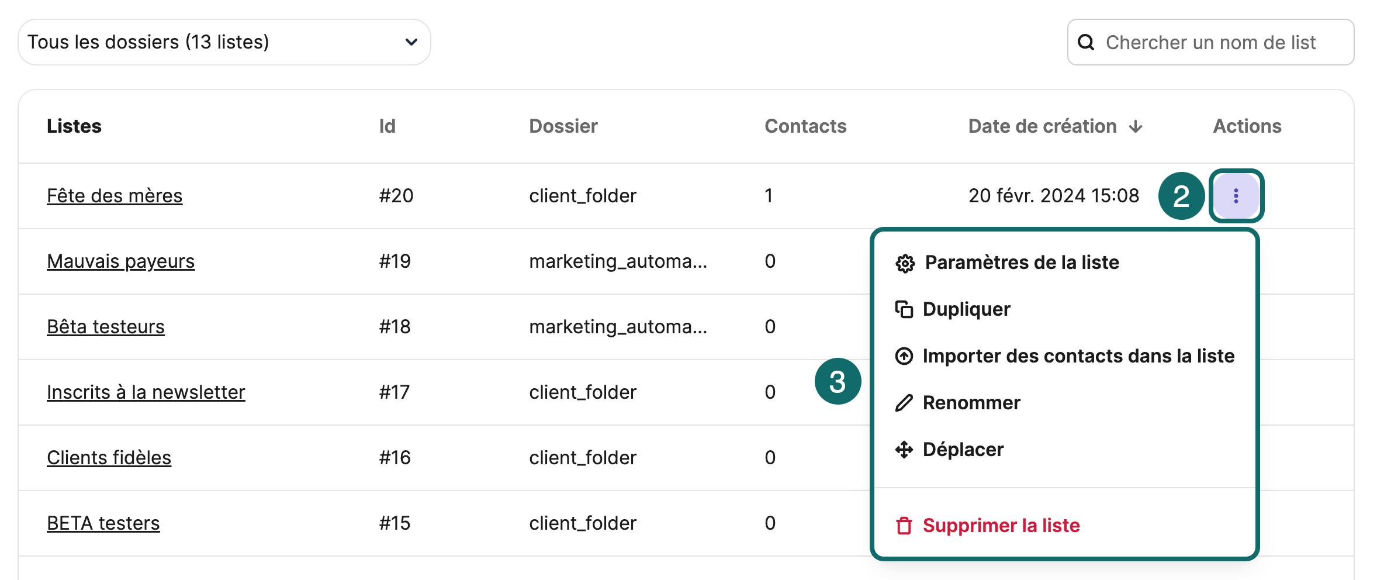Viewport: 1377px width, 580px height.
Task: Select Importer des contacts dans la liste
Action: pyautogui.click(x=1078, y=355)
